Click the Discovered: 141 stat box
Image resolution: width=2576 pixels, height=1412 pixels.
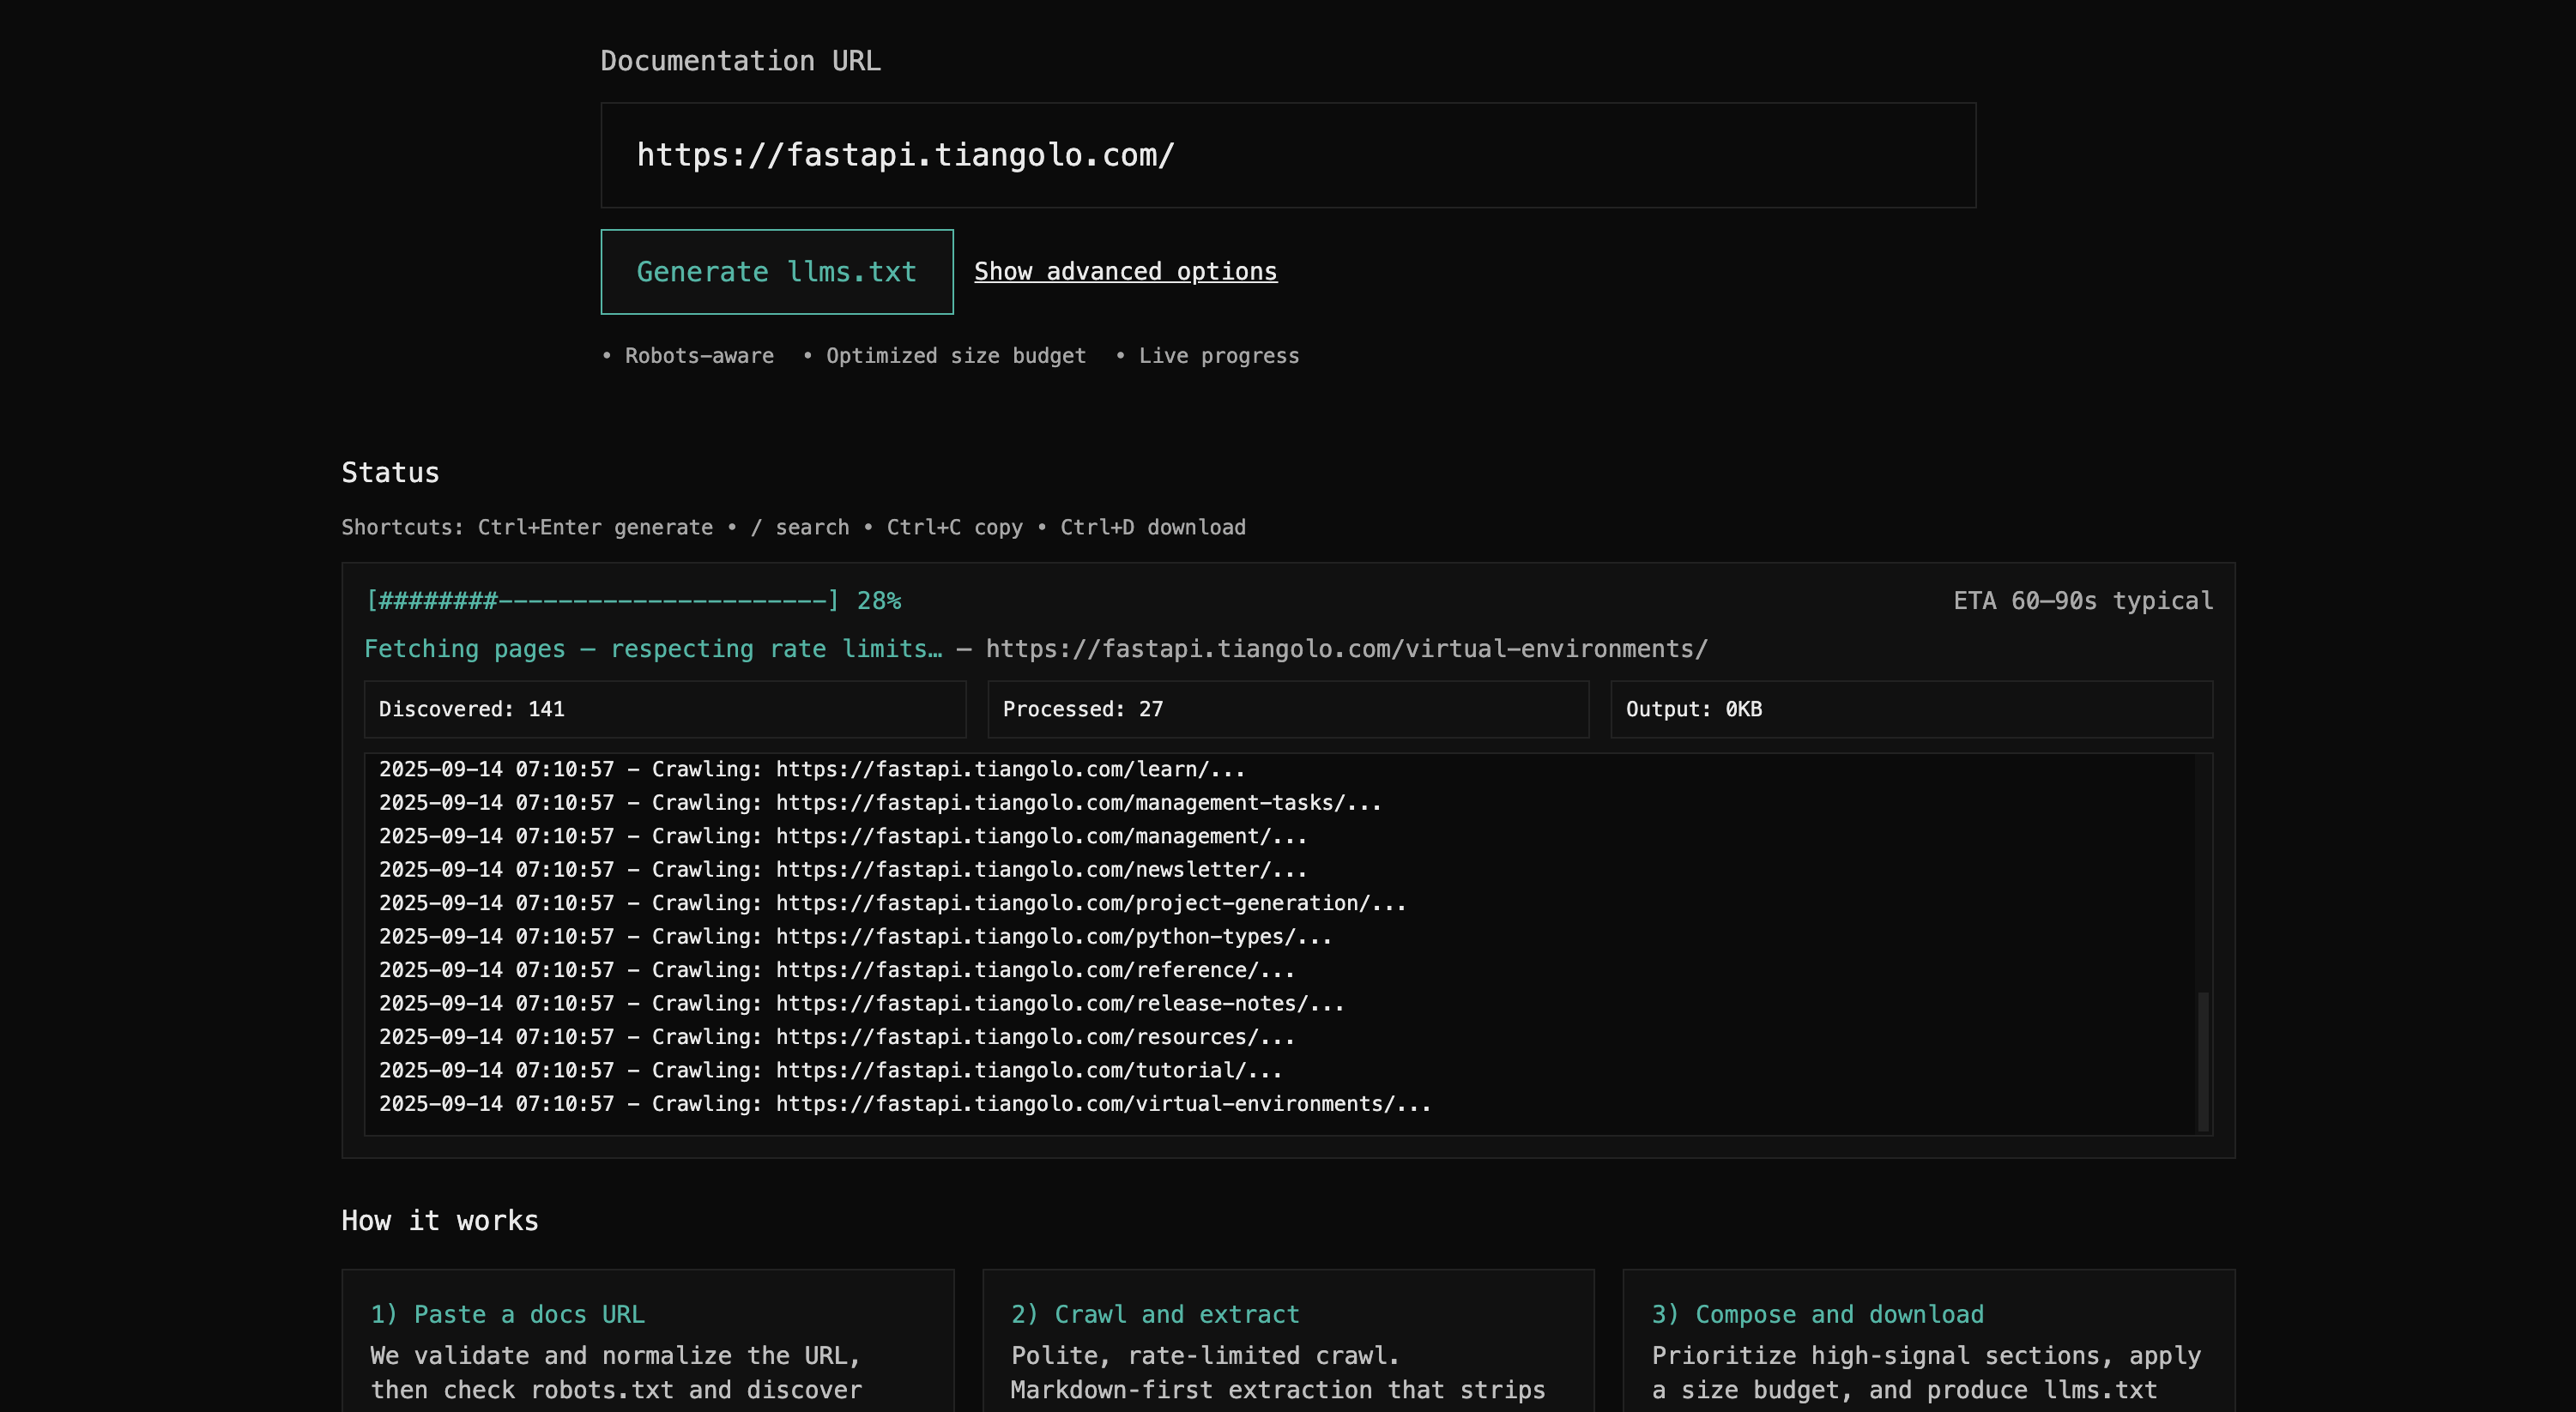coord(665,709)
